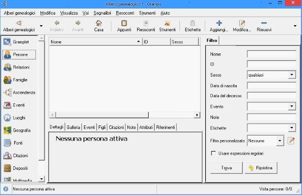Jump to the Casa home person
Viewport: 302px width, 195px height.
(x=99, y=26)
